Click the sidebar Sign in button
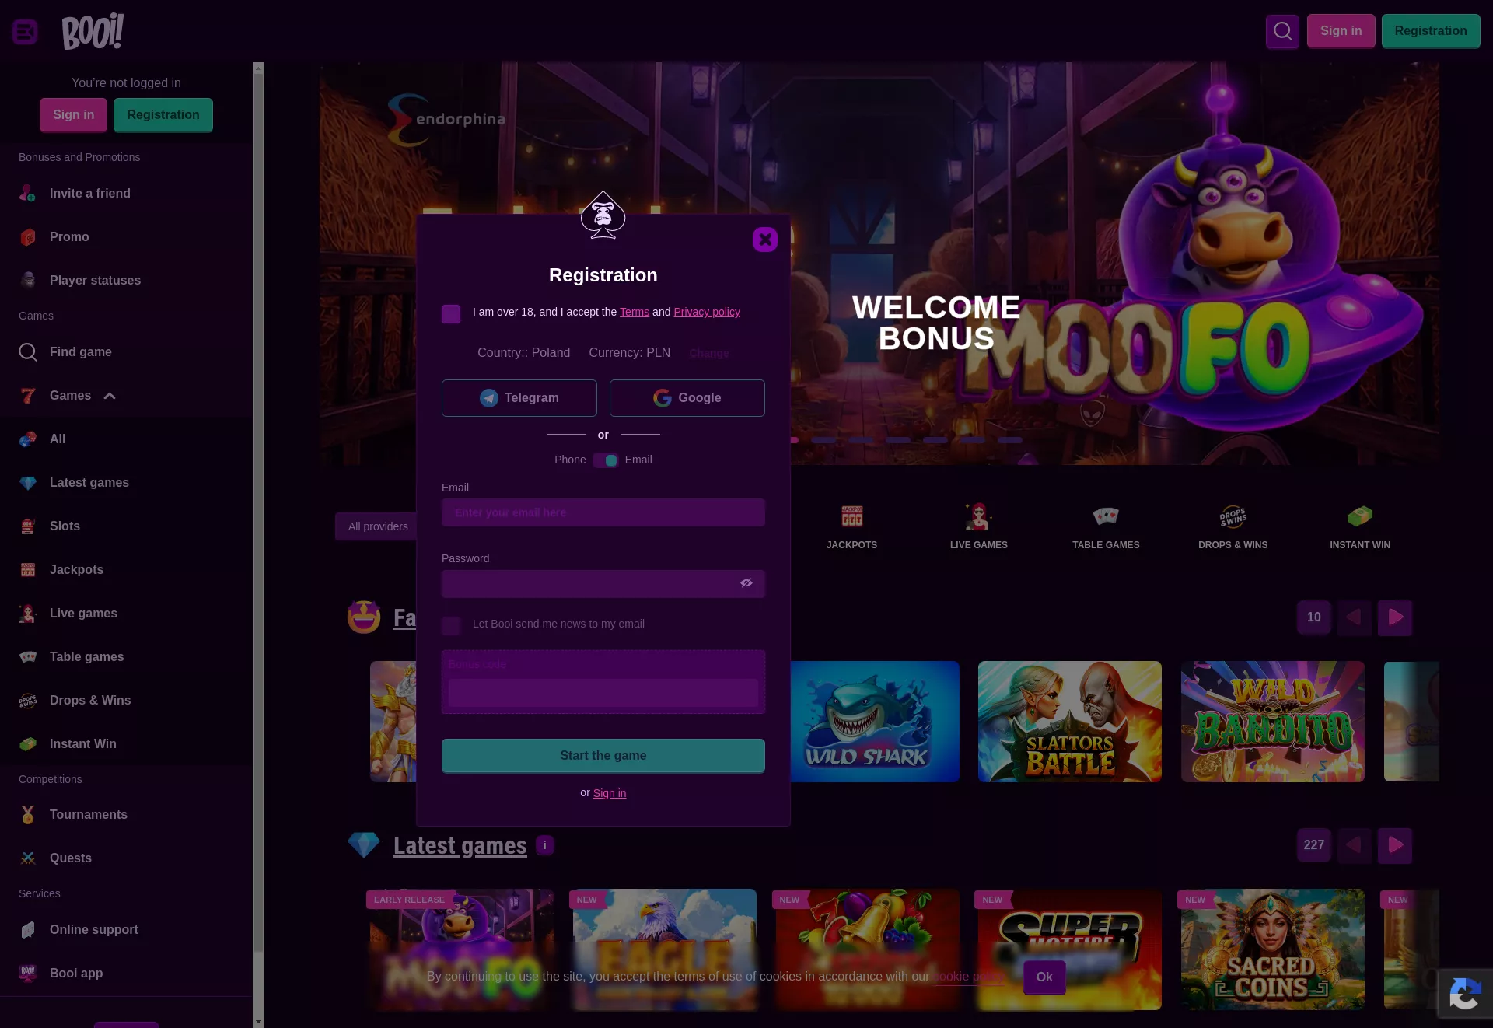Viewport: 1493px width, 1028px height. (x=74, y=115)
